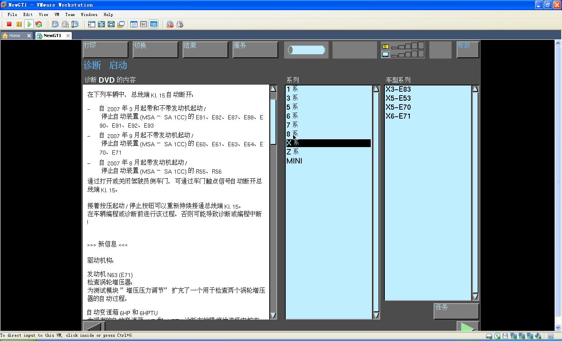Open the VM menu
Screen dimensions: 562x341
point(57,14)
